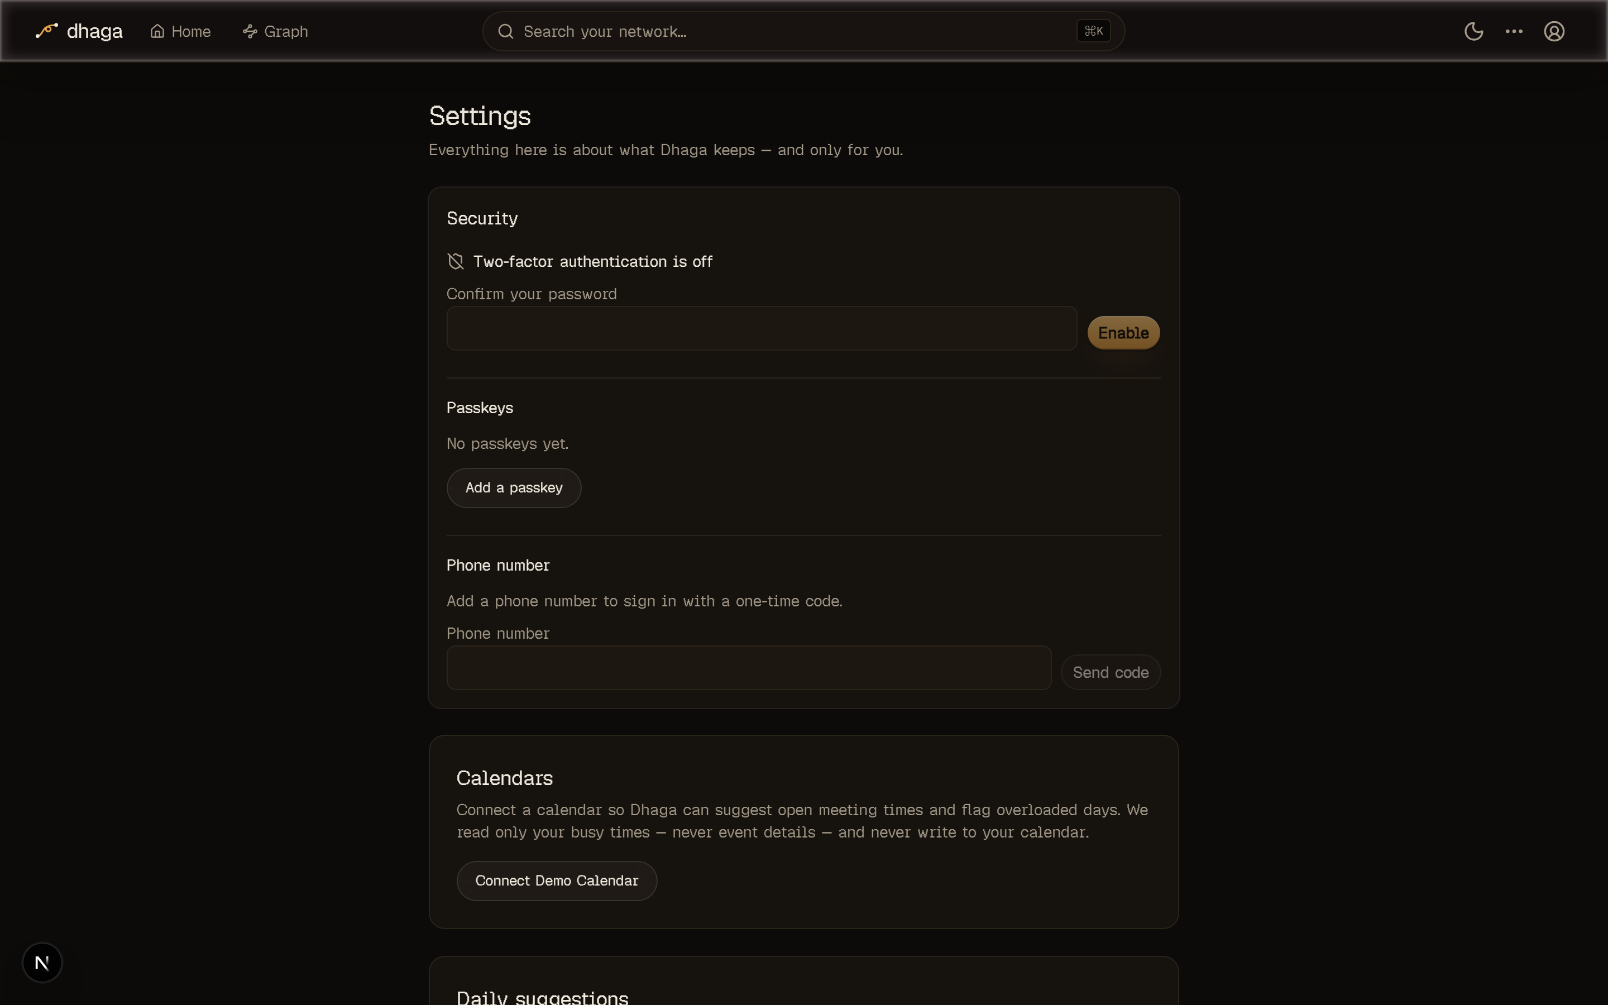This screenshot has height=1005, width=1608.
Task: Open the Next.js dev tools badge
Action: coord(42,963)
